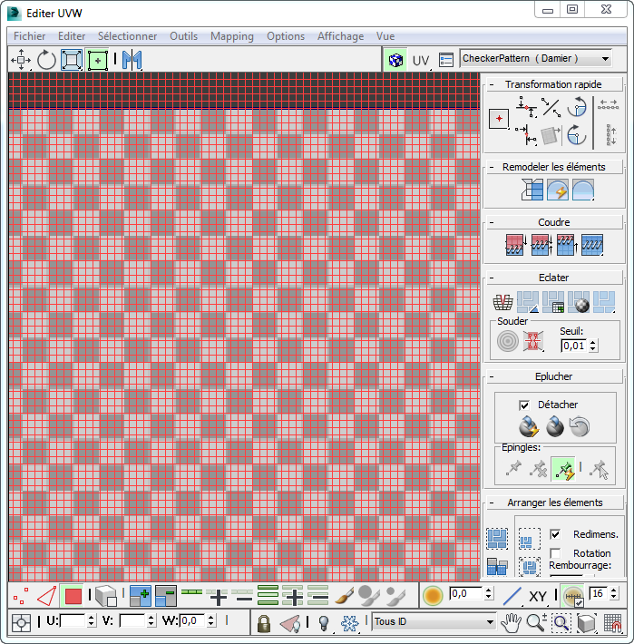Image resolution: width=634 pixels, height=644 pixels.
Task: Click the paint select brush icon
Action: click(344, 596)
